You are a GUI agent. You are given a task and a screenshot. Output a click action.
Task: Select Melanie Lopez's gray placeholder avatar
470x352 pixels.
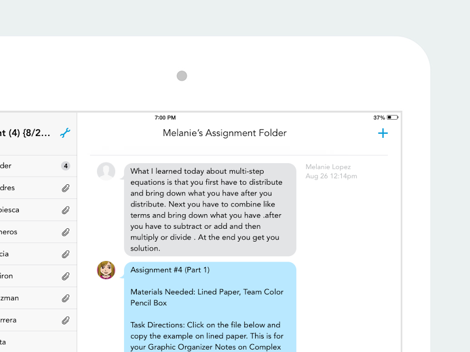point(106,171)
